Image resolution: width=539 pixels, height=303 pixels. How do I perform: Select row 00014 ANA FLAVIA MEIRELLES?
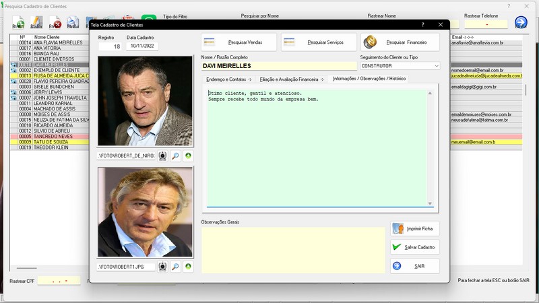click(x=51, y=42)
